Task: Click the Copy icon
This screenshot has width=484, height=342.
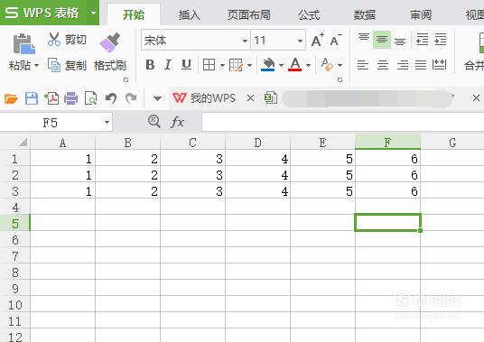Action: [54, 65]
